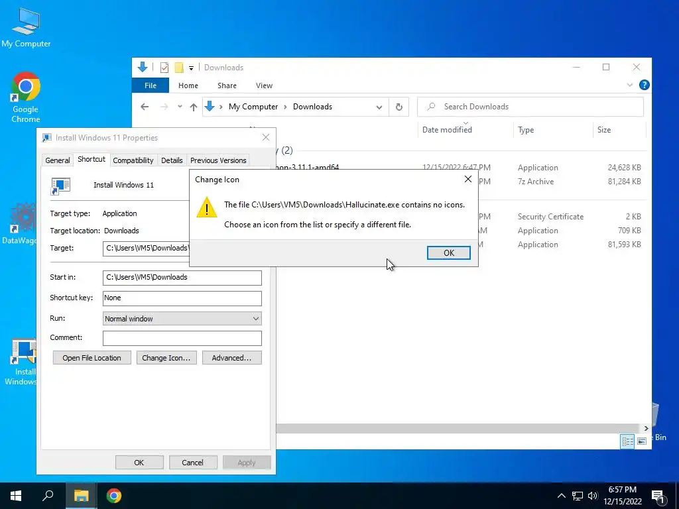Click Properties checkmark icon in quick access toolbar
This screenshot has height=509, width=679.
point(164,68)
